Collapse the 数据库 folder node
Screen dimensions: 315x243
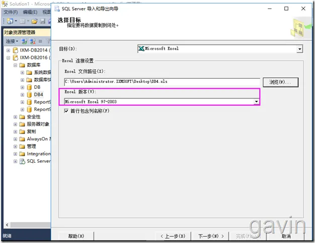pyautogui.click(x=15, y=65)
